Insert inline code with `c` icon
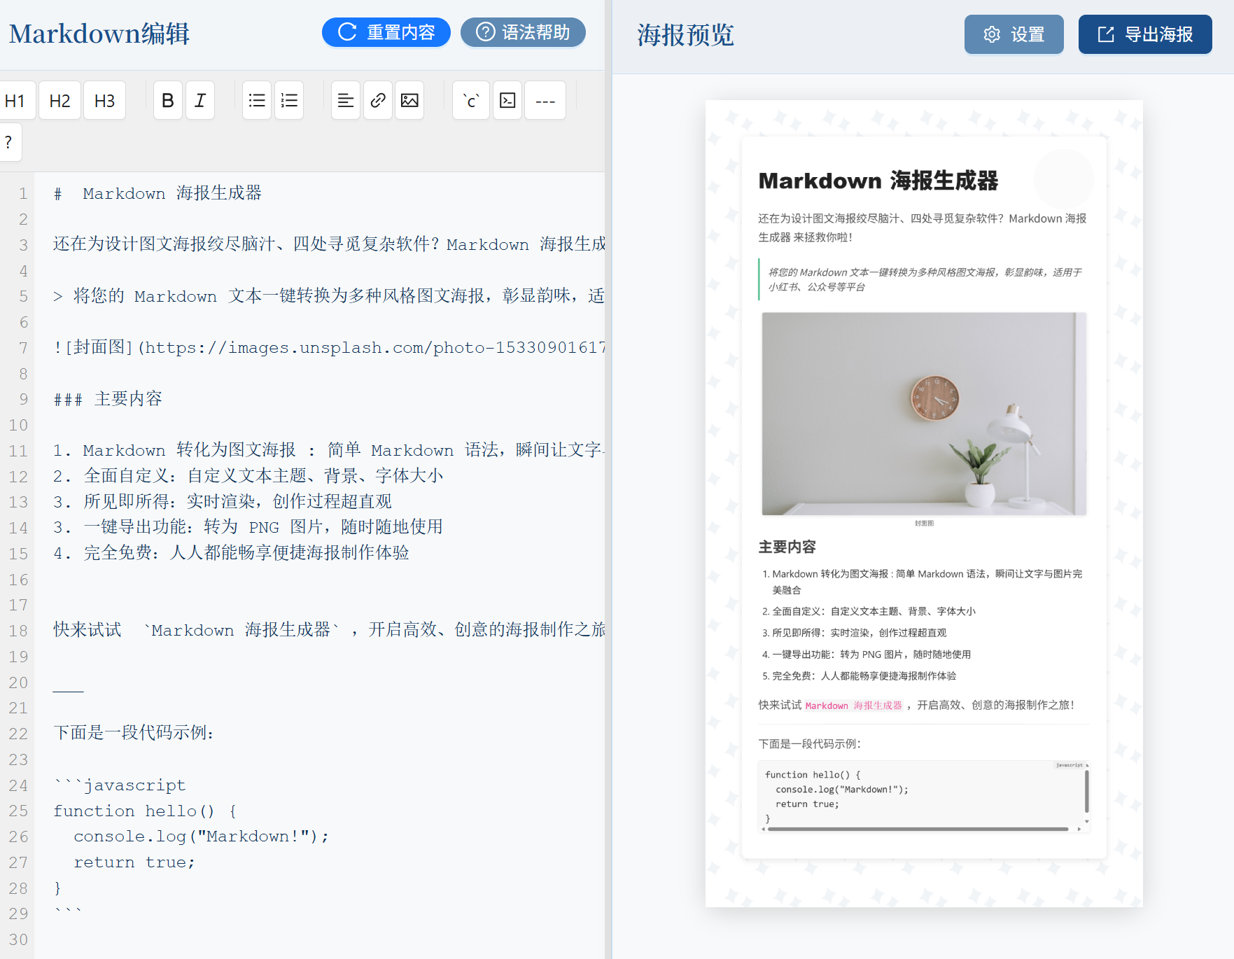Viewport: 1234px width, 959px height. click(471, 101)
